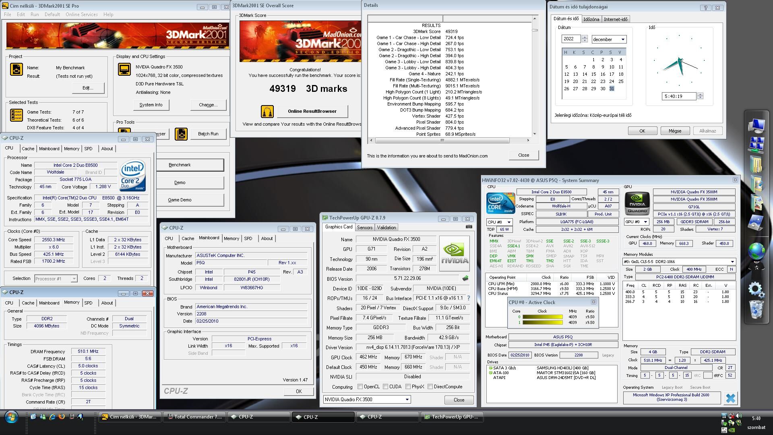Close the HWiNFO summary with blue X icon
773x435 pixels.
pyautogui.click(x=730, y=398)
